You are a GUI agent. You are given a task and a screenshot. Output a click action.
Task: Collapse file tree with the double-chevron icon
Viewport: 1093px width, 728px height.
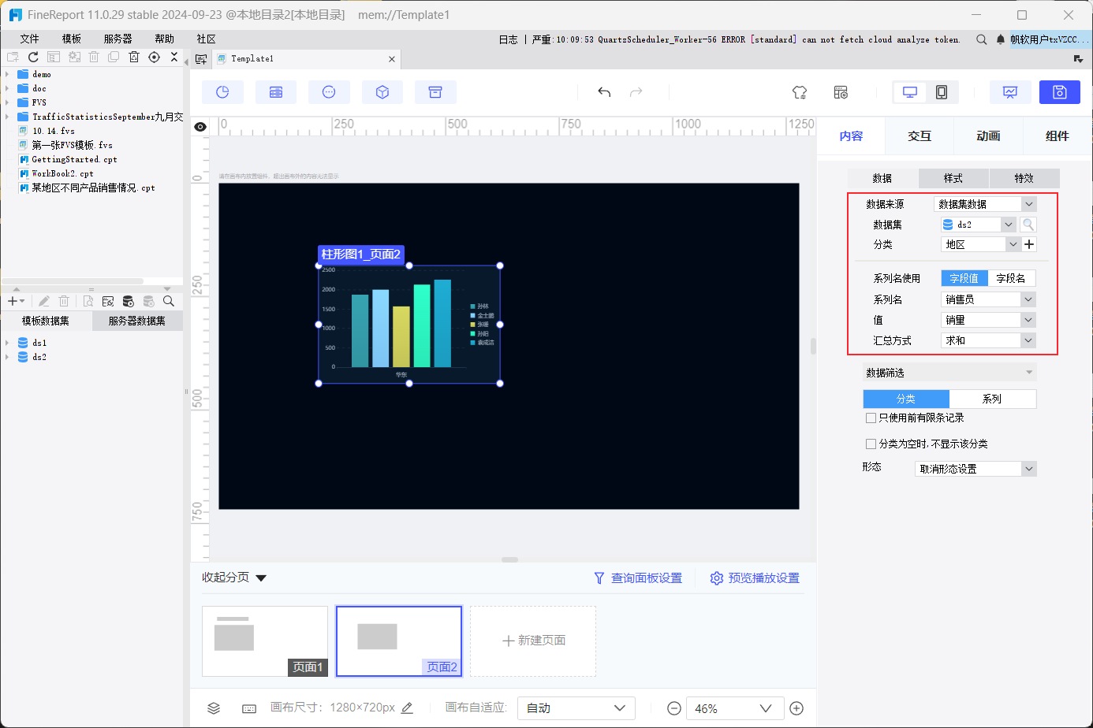[x=174, y=58]
